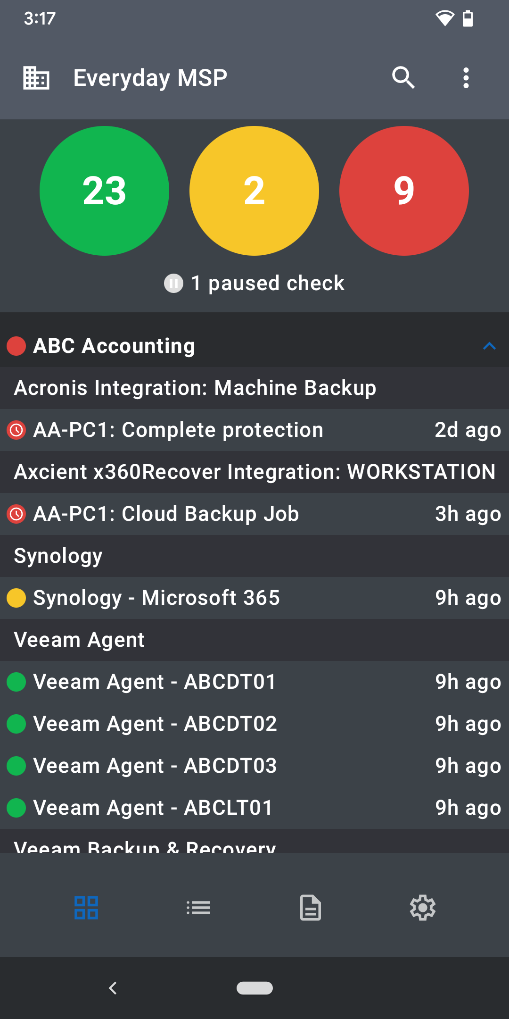This screenshot has height=1019, width=509.
Task: Open the dashboard grid tab
Action: tap(86, 908)
